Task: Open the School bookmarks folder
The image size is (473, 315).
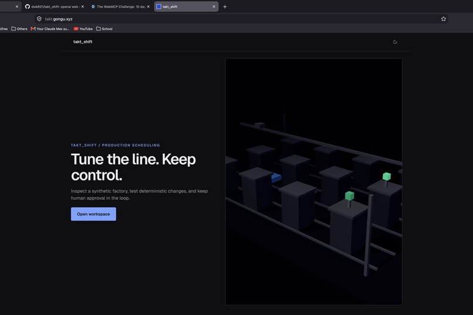Action: (x=104, y=29)
